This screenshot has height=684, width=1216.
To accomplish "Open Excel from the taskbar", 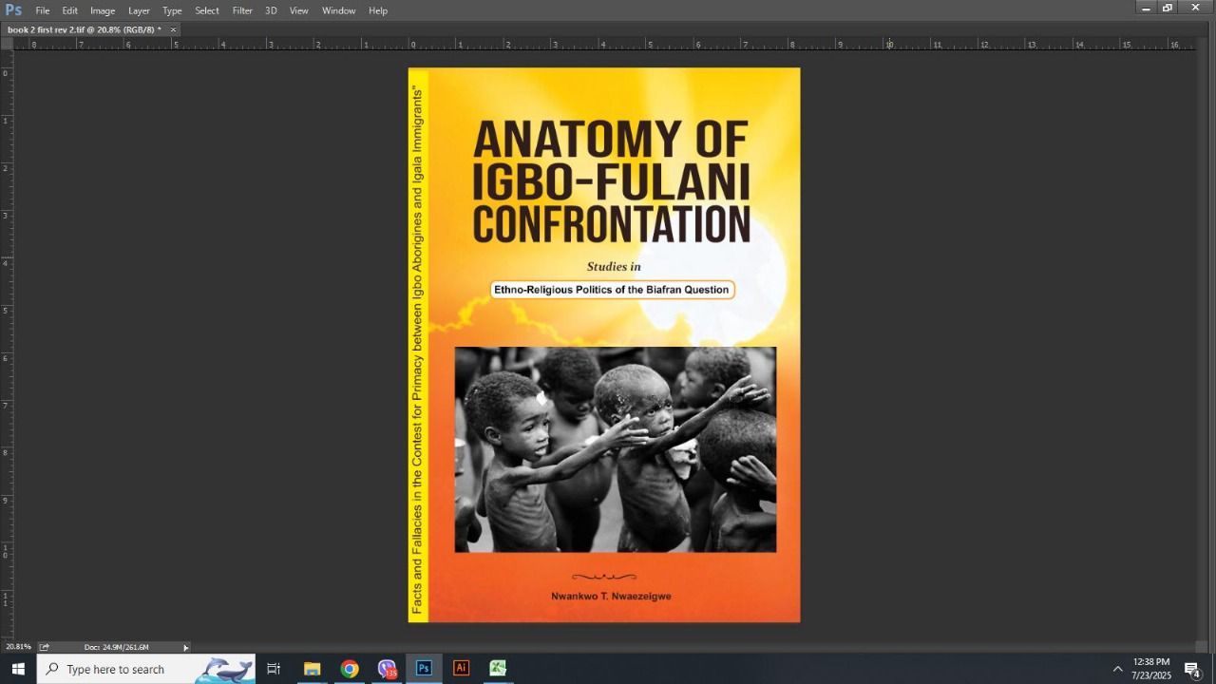I will click(x=498, y=669).
